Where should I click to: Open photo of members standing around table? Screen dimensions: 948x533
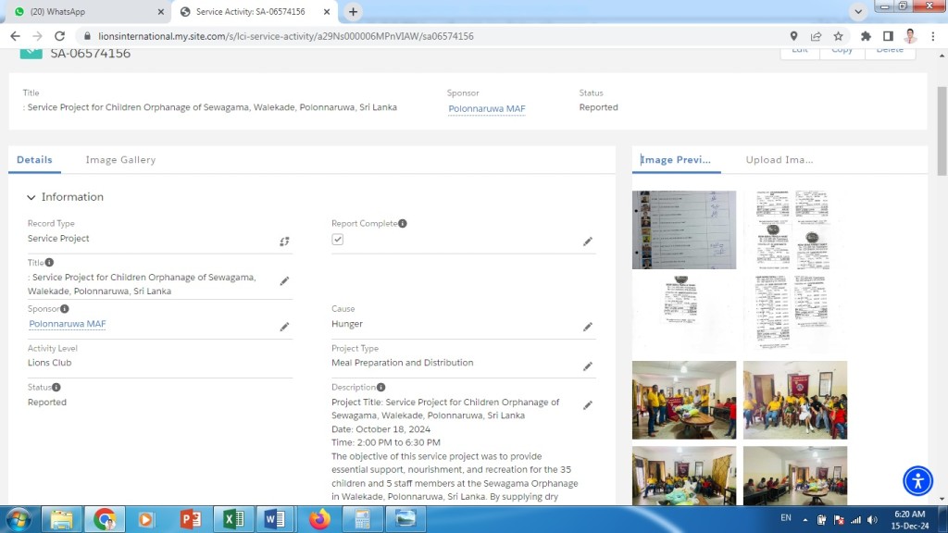pyautogui.click(x=684, y=400)
